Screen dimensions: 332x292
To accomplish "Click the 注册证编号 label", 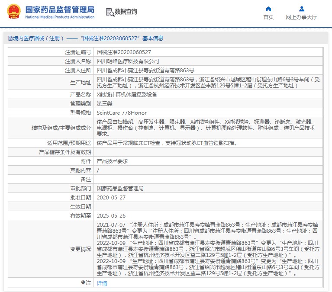I will [x=78, y=52].
